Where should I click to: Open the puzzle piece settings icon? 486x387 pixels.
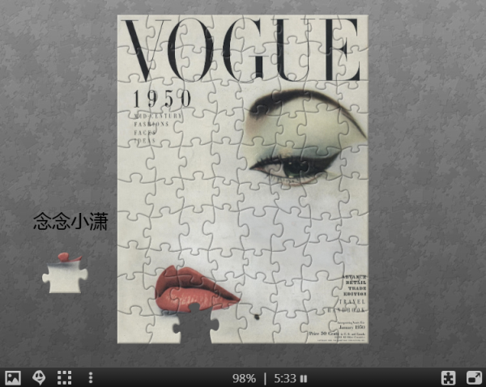tap(449, 378)
